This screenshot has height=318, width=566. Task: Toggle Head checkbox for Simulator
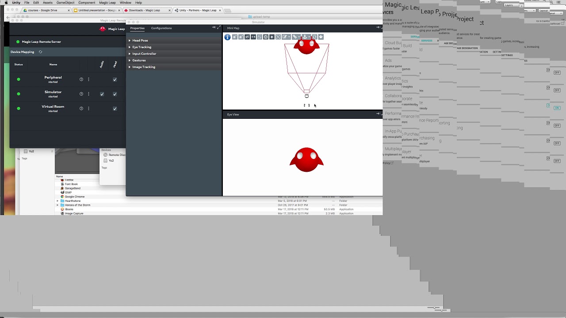pyautogui.click(x=115, y=94)
